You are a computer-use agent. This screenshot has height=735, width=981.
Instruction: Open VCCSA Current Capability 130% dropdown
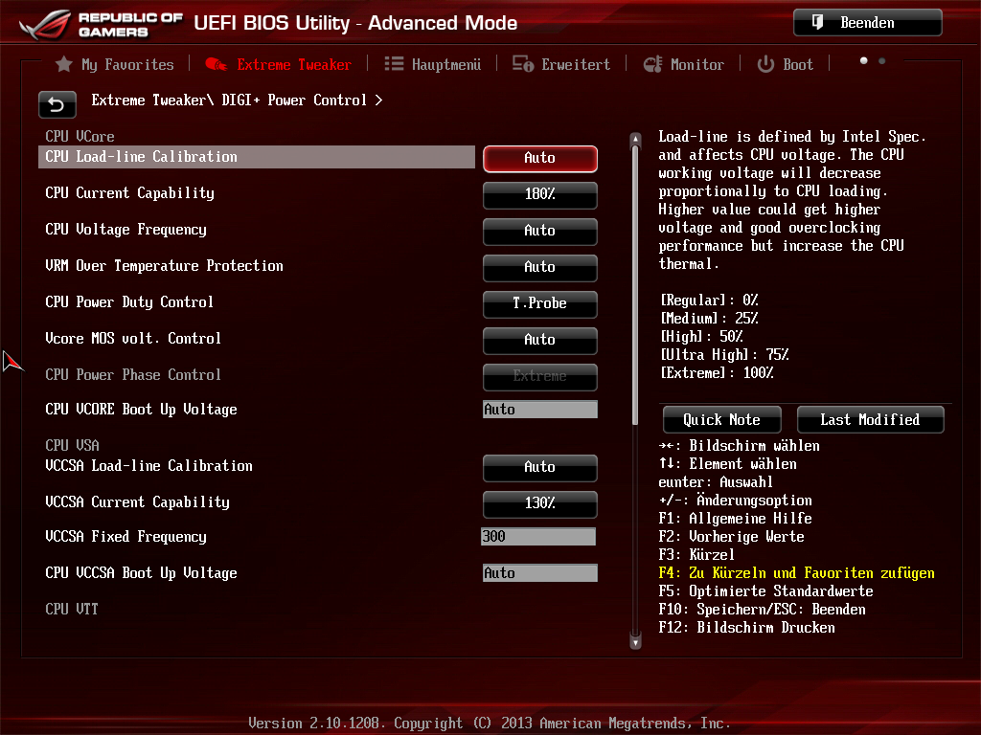(539, 503)
